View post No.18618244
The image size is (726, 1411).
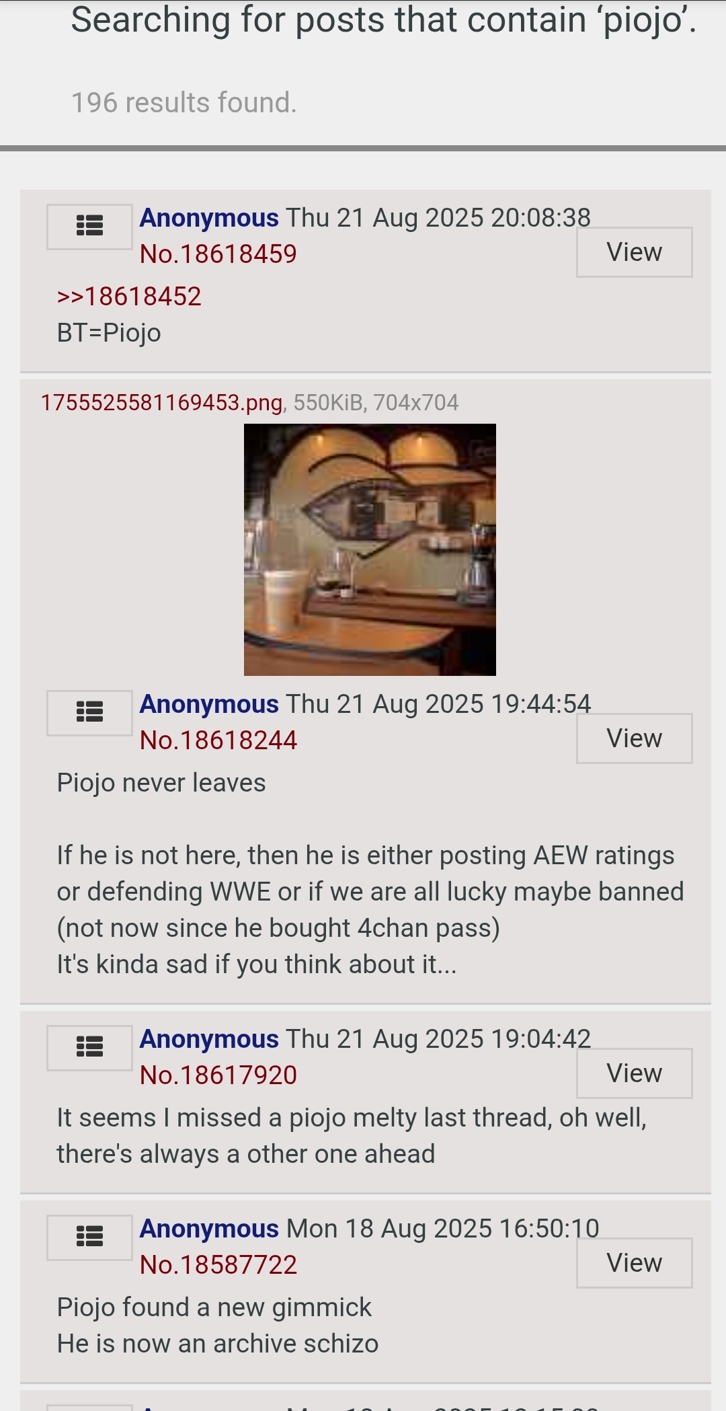634,738
